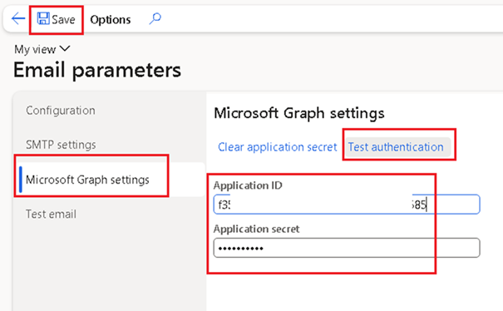The image size is (503, 311).
Task: Click Clear application secret
Action: pyautogui.click(x=278, y=147)
